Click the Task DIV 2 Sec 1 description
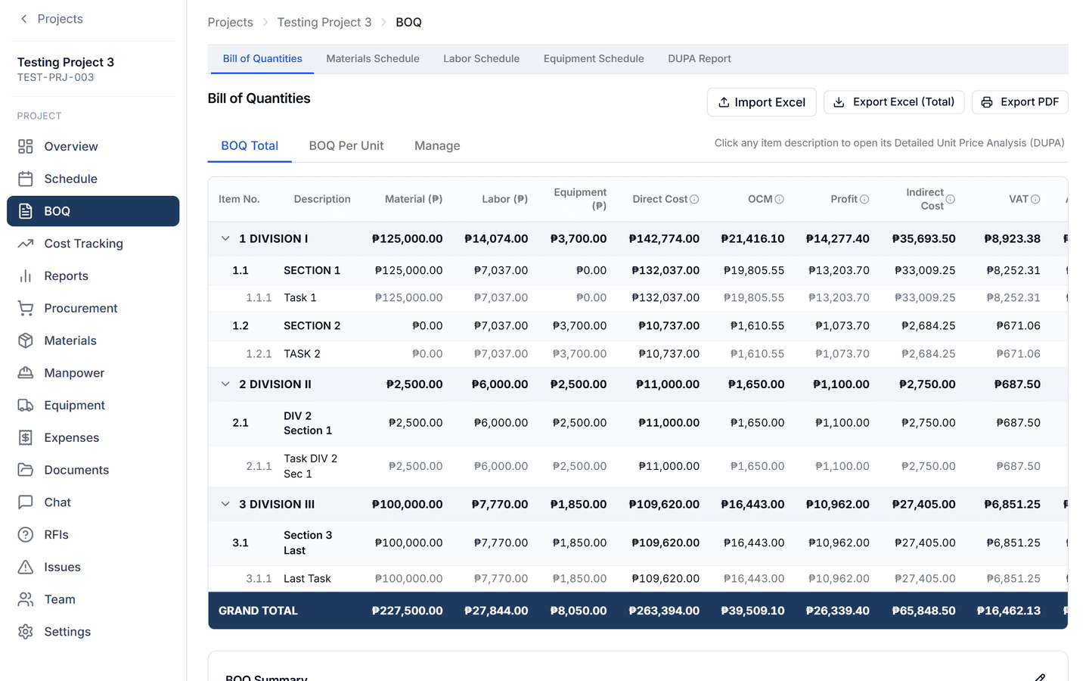1089x681 pixels. pos(310,466)
